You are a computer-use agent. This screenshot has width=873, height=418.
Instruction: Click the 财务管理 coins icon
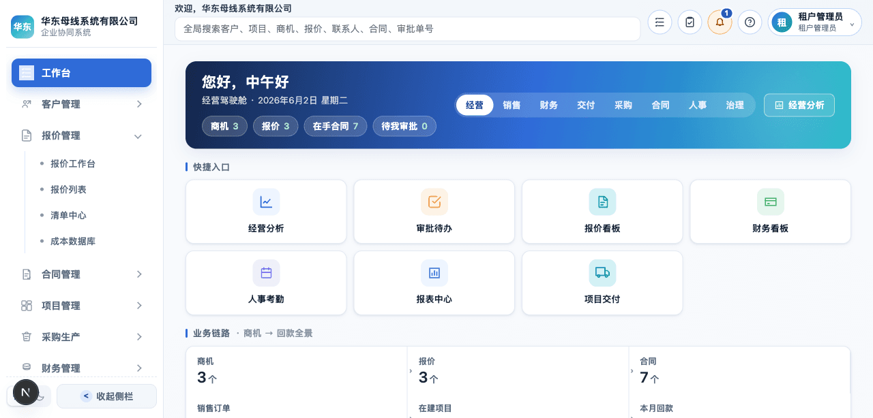coord(27,368)
